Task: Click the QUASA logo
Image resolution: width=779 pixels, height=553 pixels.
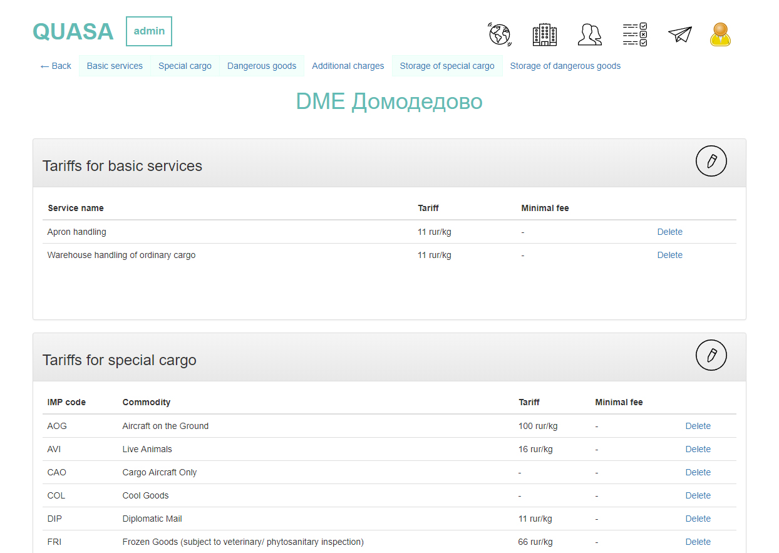Action: point(73,31)
